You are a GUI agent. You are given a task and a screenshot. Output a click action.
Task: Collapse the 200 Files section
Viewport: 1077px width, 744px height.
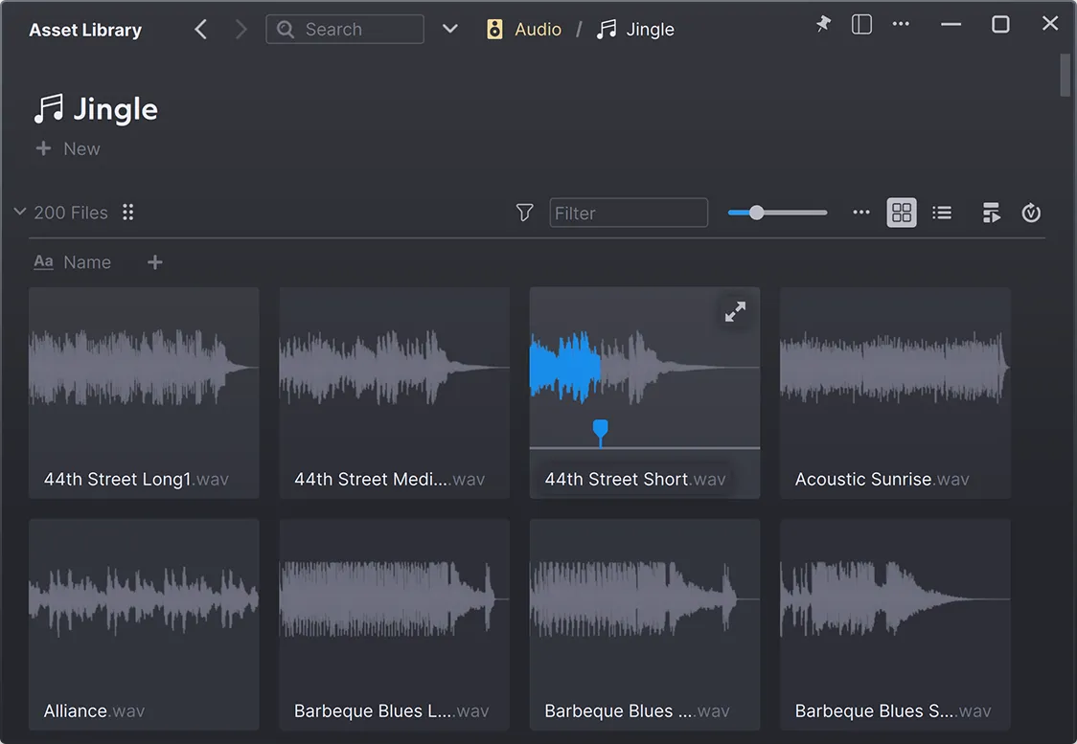tap(19, 213)
